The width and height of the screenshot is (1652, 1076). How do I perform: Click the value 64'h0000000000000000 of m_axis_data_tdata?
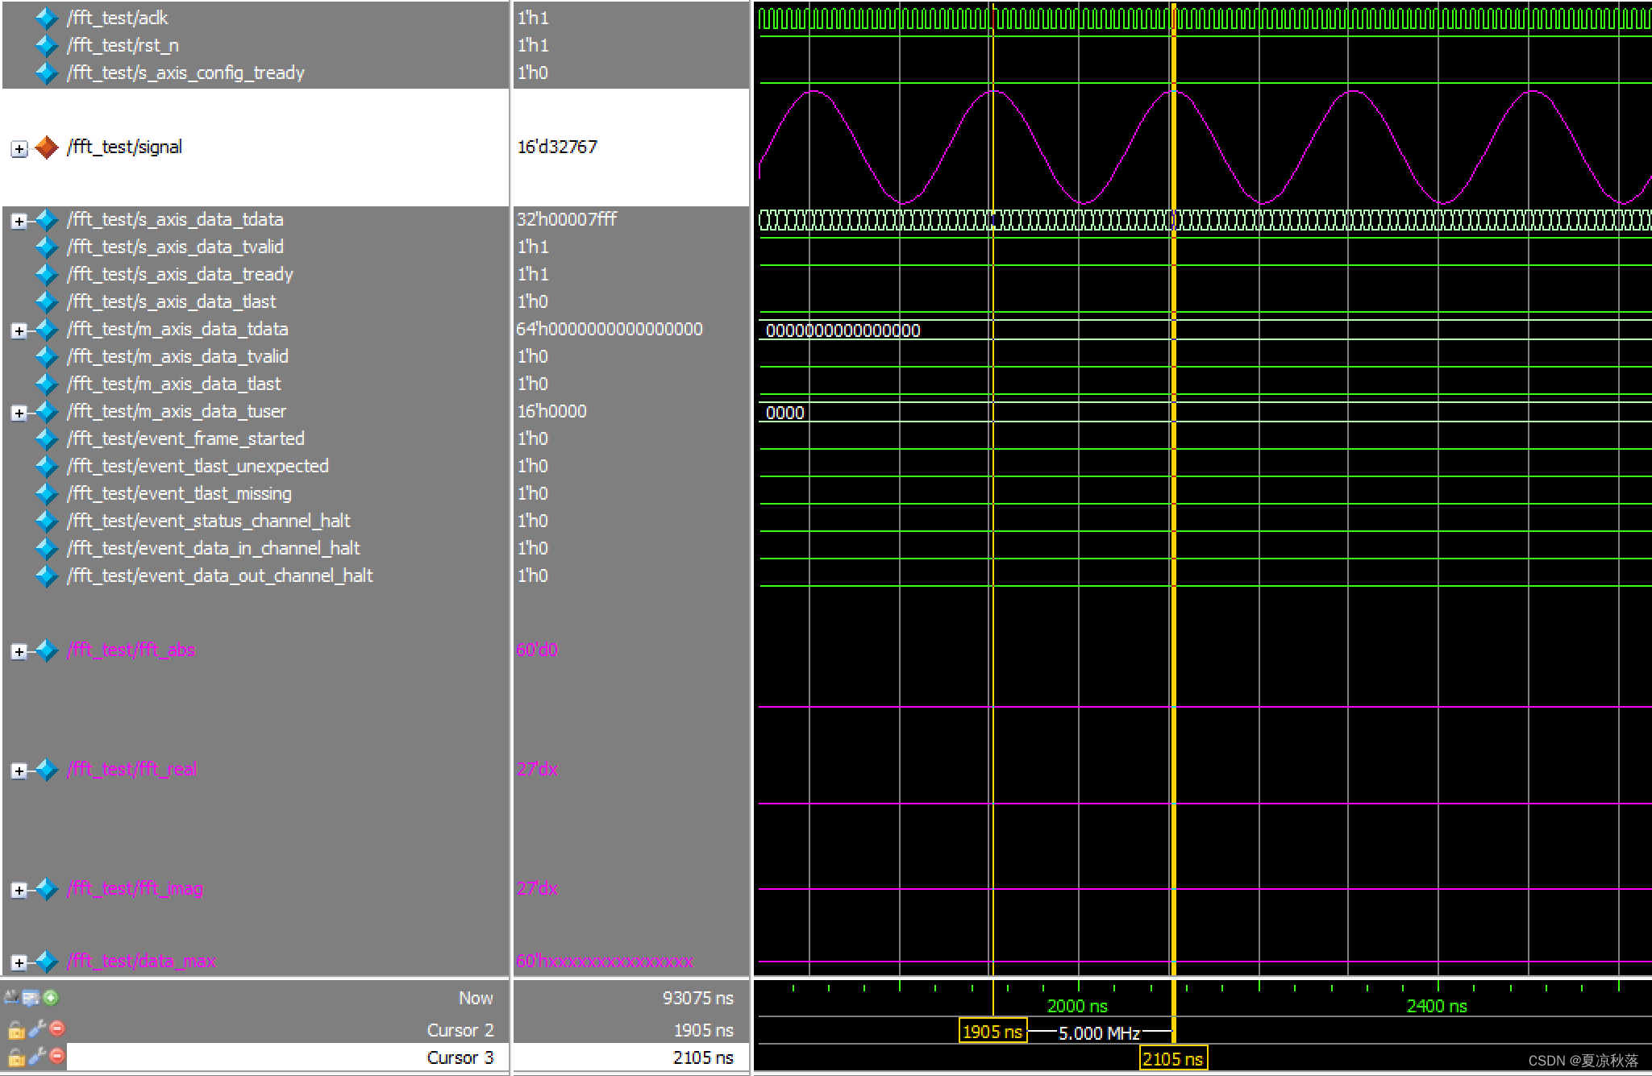610,329
